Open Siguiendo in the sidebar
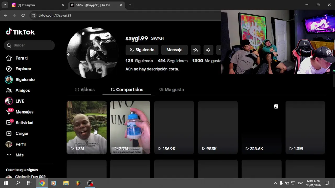This screenshot has width=335, height=188. click(x=25, y=80)
